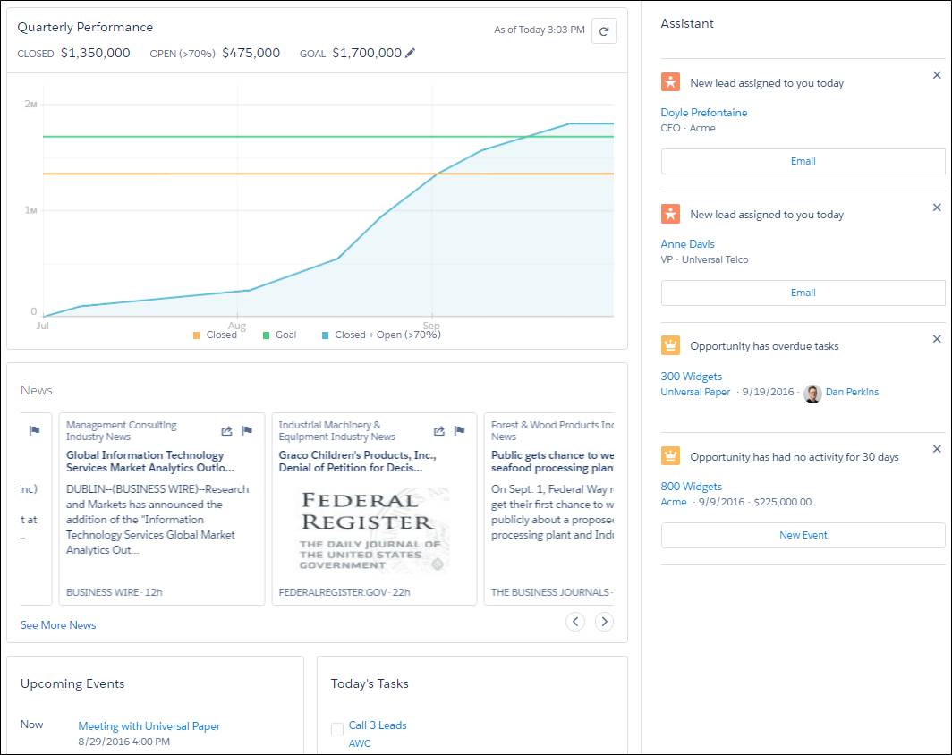Click the orange lead icon beside Doyle Prefontaine alert
This screenshot has height=755, width=952.
click(x=670, y=81)
